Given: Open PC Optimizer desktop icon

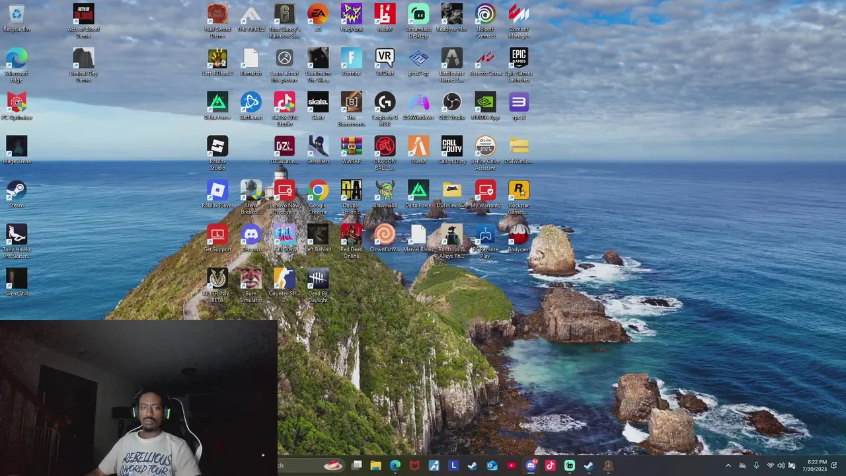Looking at the screenshot, I should [17, 106].
